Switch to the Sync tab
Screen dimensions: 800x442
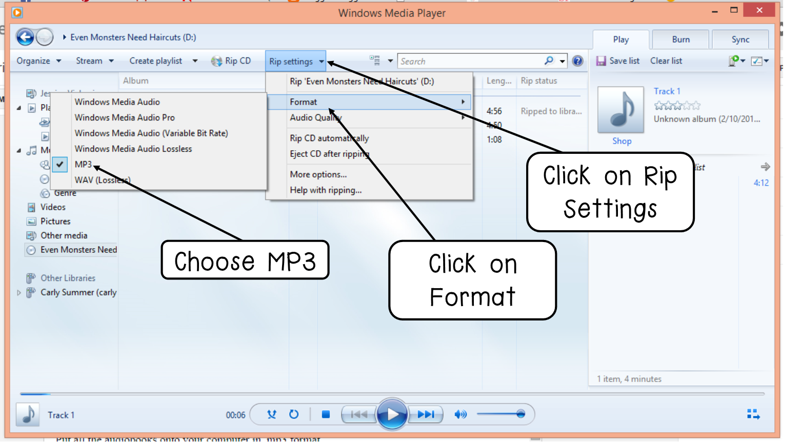740,39
